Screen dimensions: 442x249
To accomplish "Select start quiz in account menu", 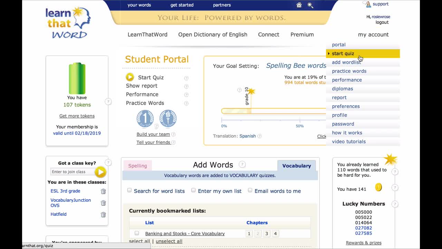I will [363, 54].
